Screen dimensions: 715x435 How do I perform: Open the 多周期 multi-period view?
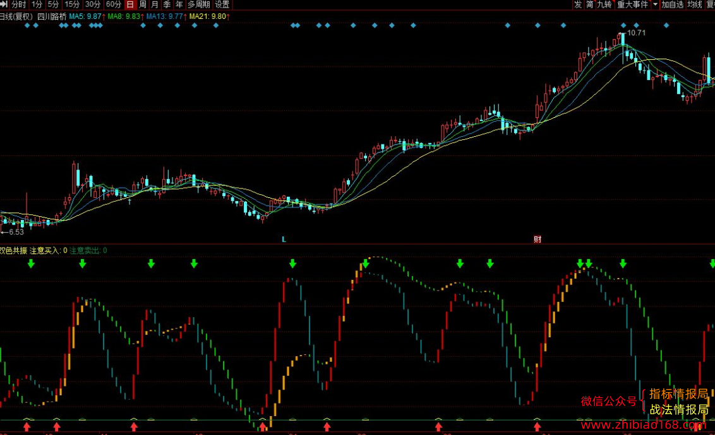(199, 4)
